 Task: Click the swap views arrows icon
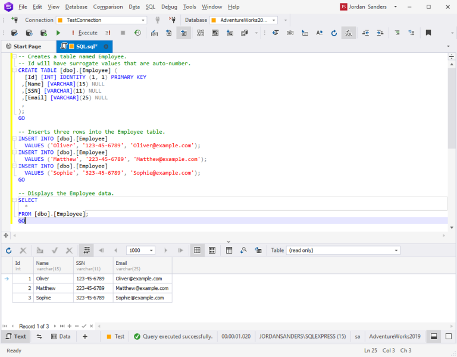39,336
